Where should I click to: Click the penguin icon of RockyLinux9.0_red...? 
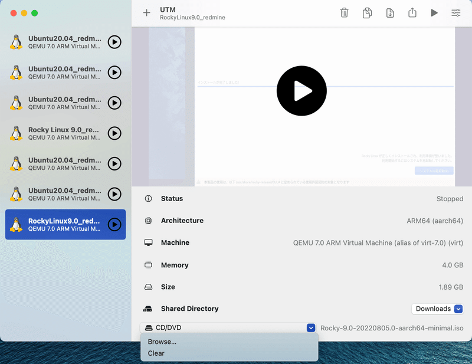pos(17,225)
